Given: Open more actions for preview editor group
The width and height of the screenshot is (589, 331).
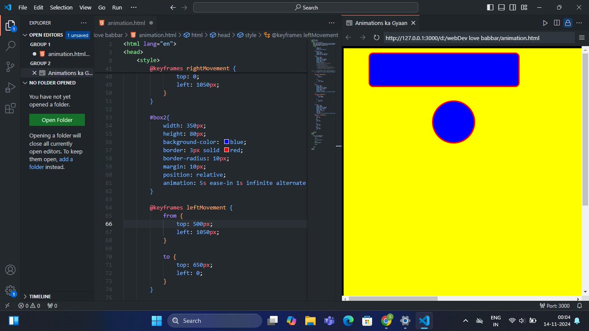Looking at the screenshot, I should 580,23.
